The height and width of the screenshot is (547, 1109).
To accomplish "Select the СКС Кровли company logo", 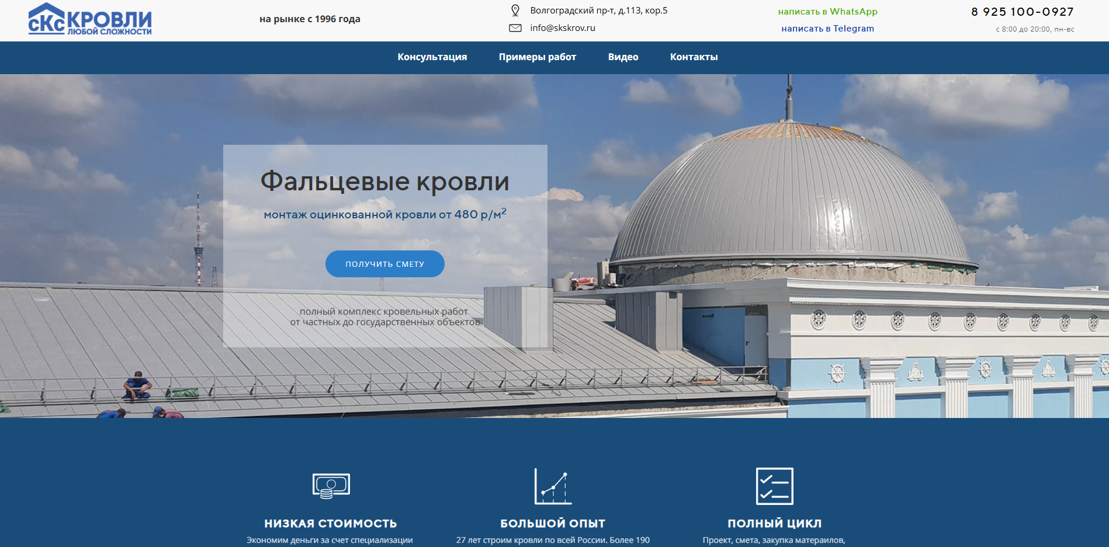I will point(91,19).
